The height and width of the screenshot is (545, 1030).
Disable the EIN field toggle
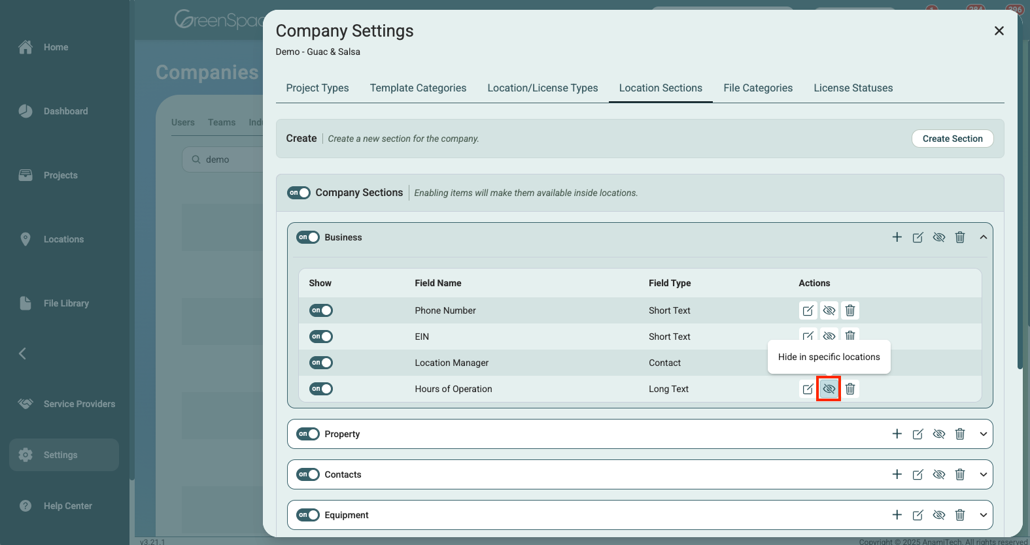coord(321,337)
